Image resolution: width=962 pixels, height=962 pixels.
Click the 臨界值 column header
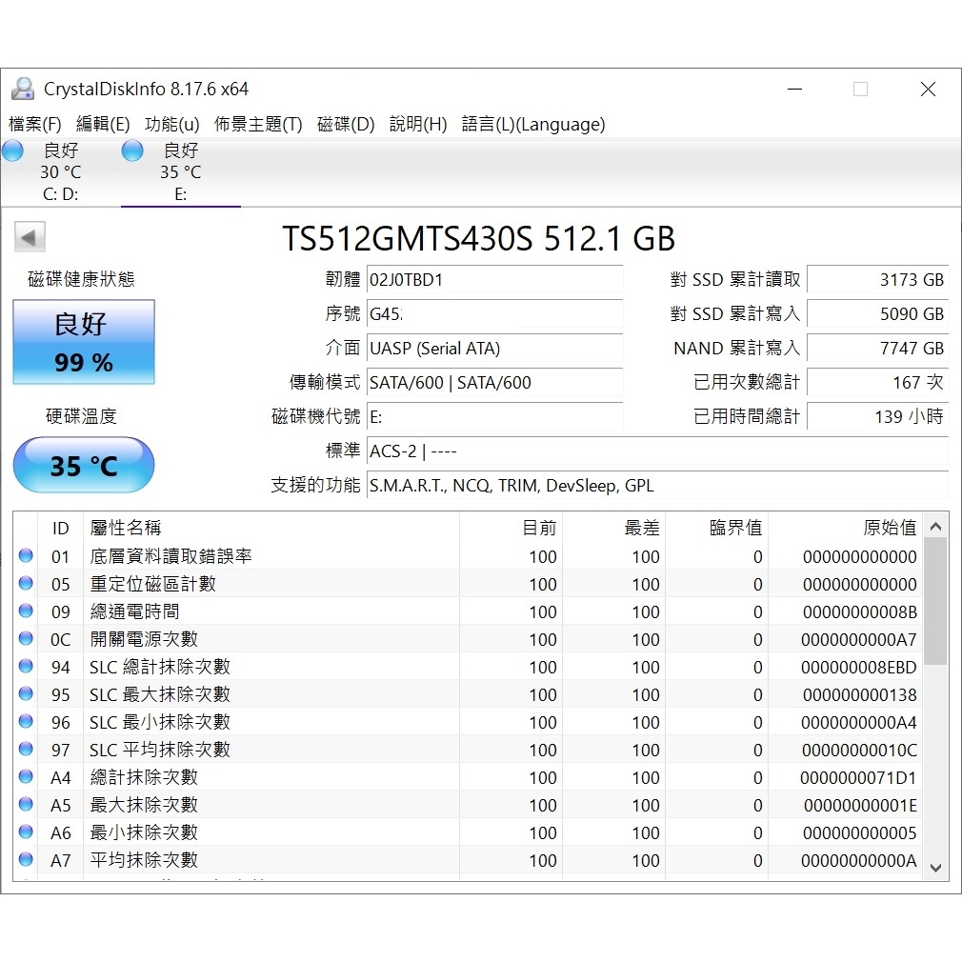pyautogui.click(x=717, y=528)
